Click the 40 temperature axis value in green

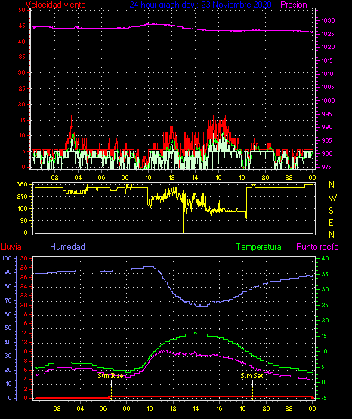pyautogui.click(x=325, y=258)
